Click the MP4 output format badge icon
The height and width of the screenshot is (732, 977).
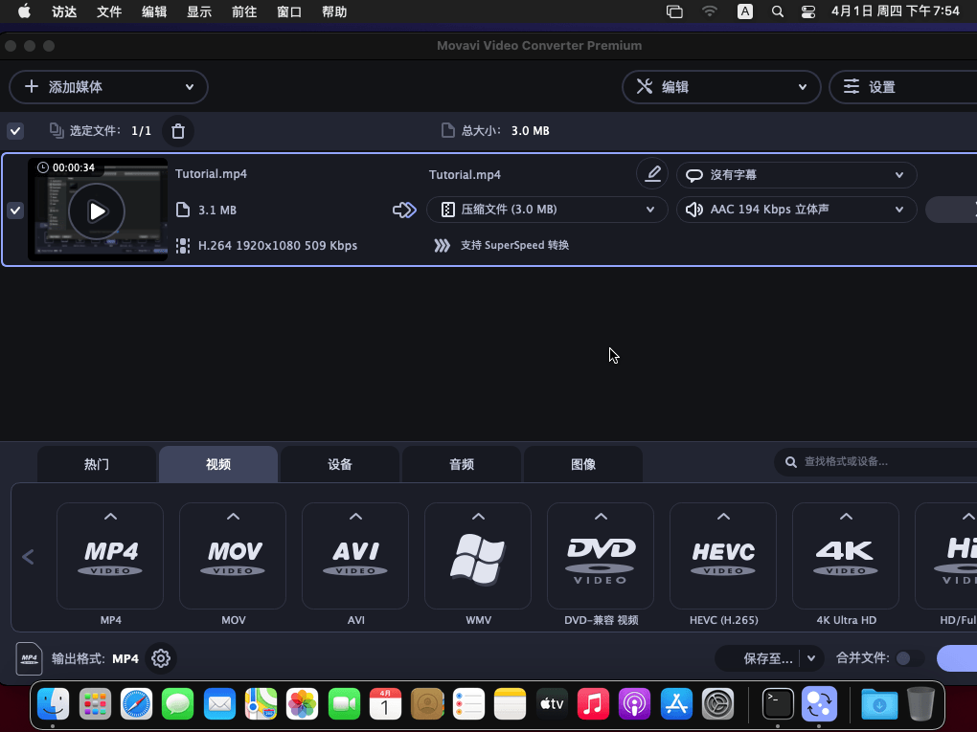tap(29, 658)
